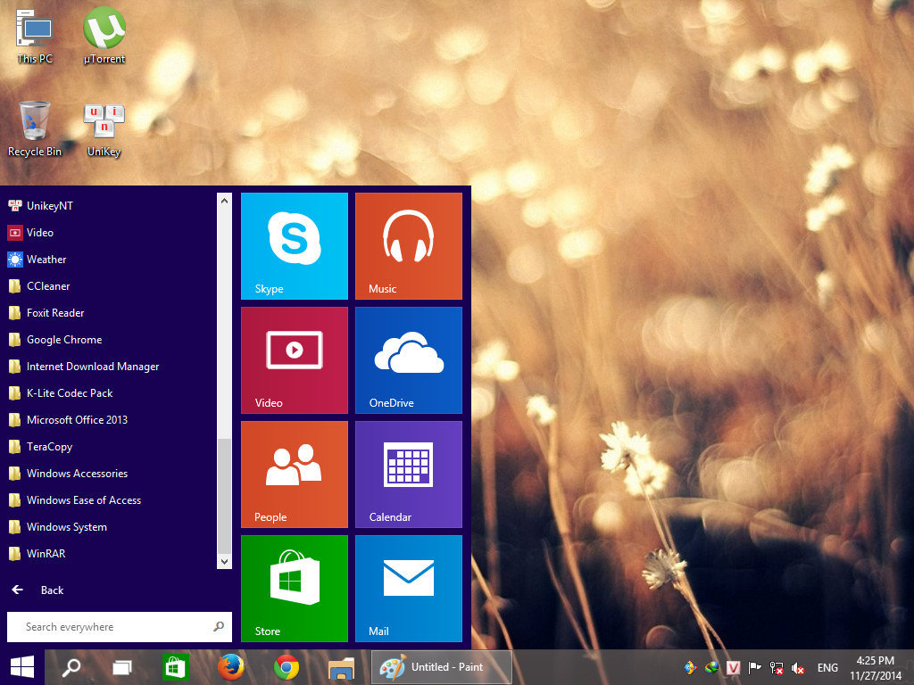Open the People tile
Image resolution: width=914 pixels, height=685 pixels.
click(x=295, y=475)
